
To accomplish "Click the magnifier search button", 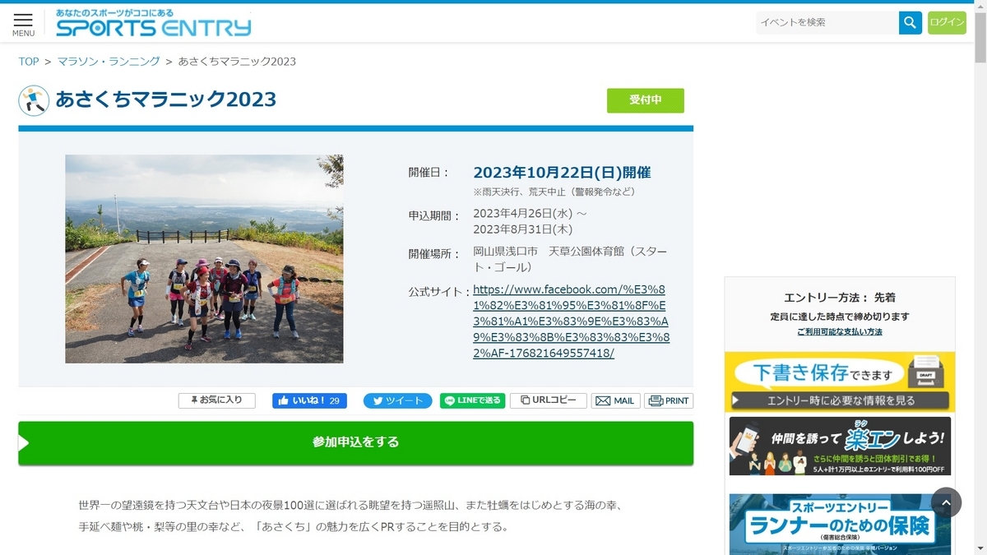I will 911,22.
